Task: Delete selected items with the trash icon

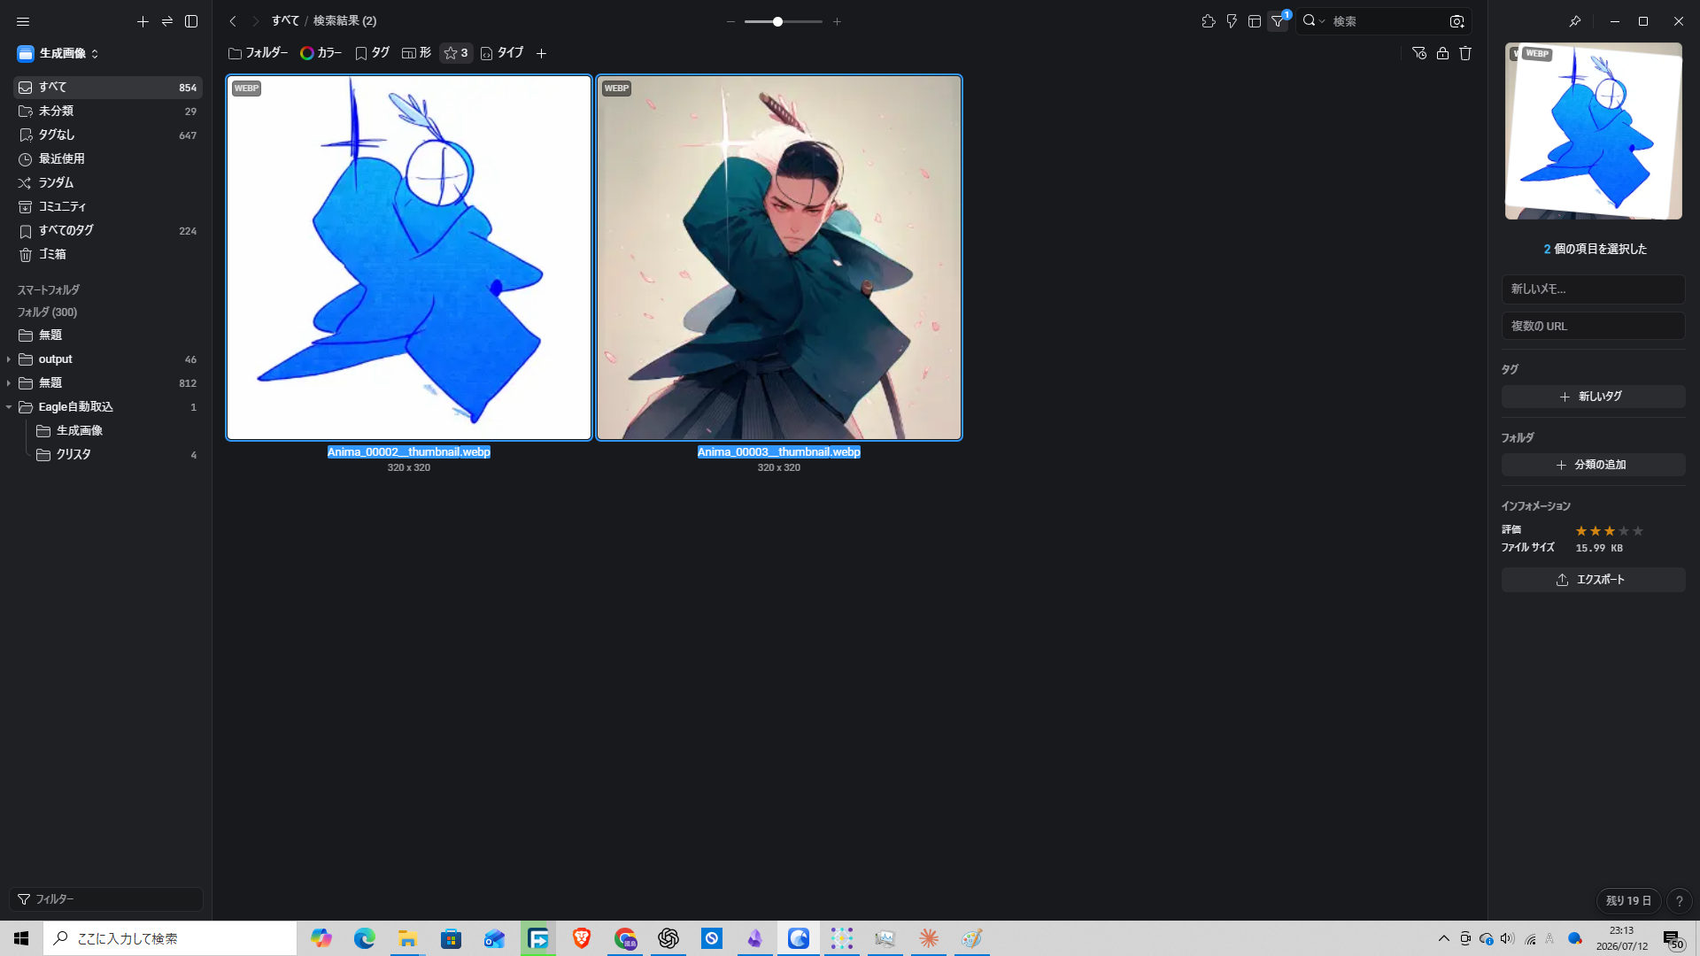Action: pyautogui.click(x=1465, y=53)
